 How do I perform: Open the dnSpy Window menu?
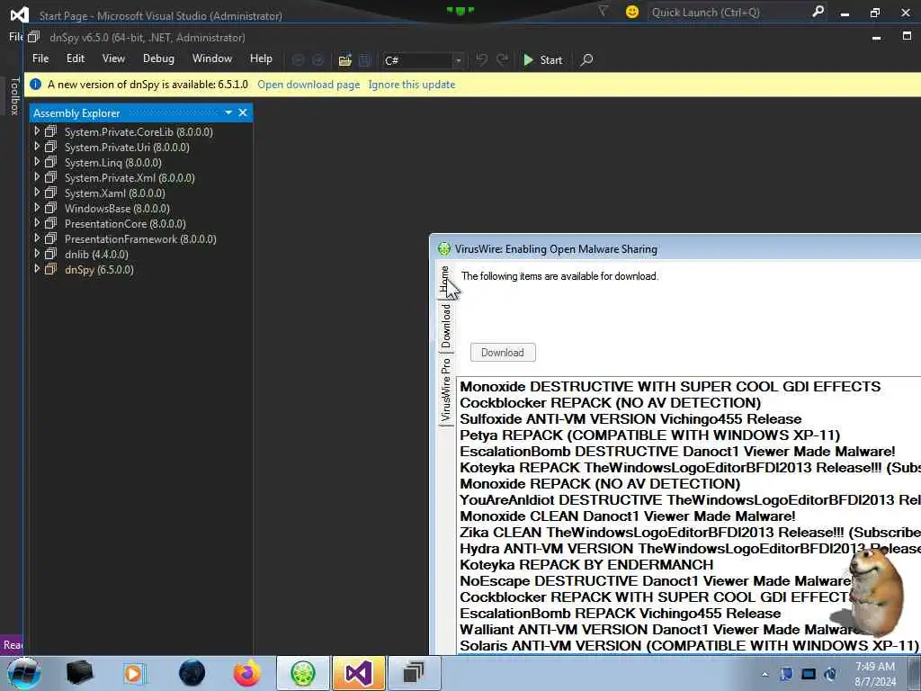click(212, 58)
